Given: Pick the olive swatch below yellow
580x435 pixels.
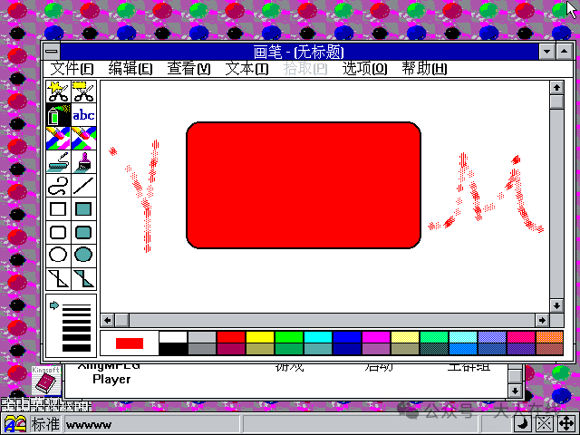Looking at the screenshot, I should (x=260, y=349).
